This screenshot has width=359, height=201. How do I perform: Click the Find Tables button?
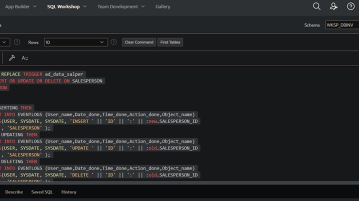[170, 42]
